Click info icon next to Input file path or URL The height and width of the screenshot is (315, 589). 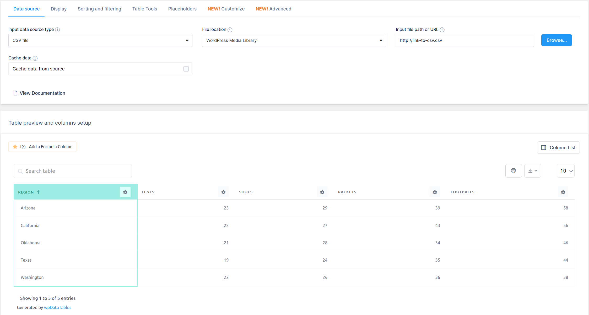pyautogui.click(x=442, y=30)
